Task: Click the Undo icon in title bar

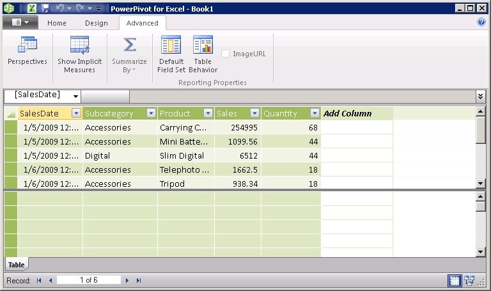Action: click(59, 8)
